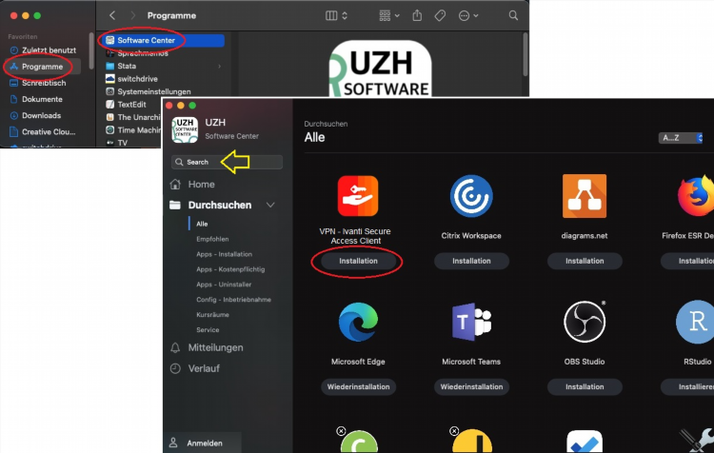Open the RStudio app icon

coord(695,322)
